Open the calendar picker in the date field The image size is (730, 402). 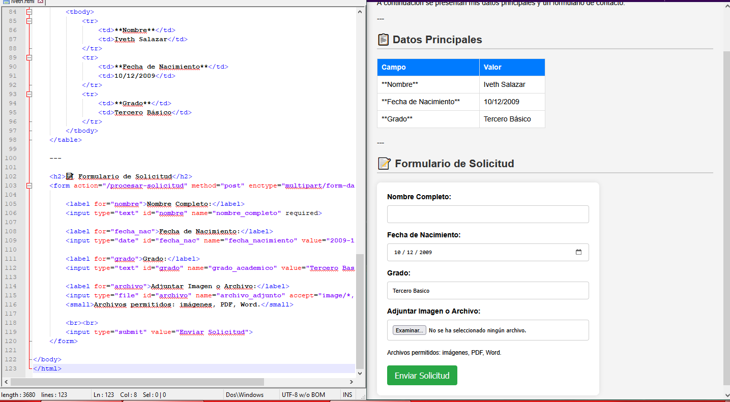(578, 252)
